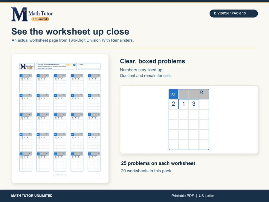Click the digit 3 cell in enlarged problem
This screenshot has height=202, width=269.
click(194, 104)
